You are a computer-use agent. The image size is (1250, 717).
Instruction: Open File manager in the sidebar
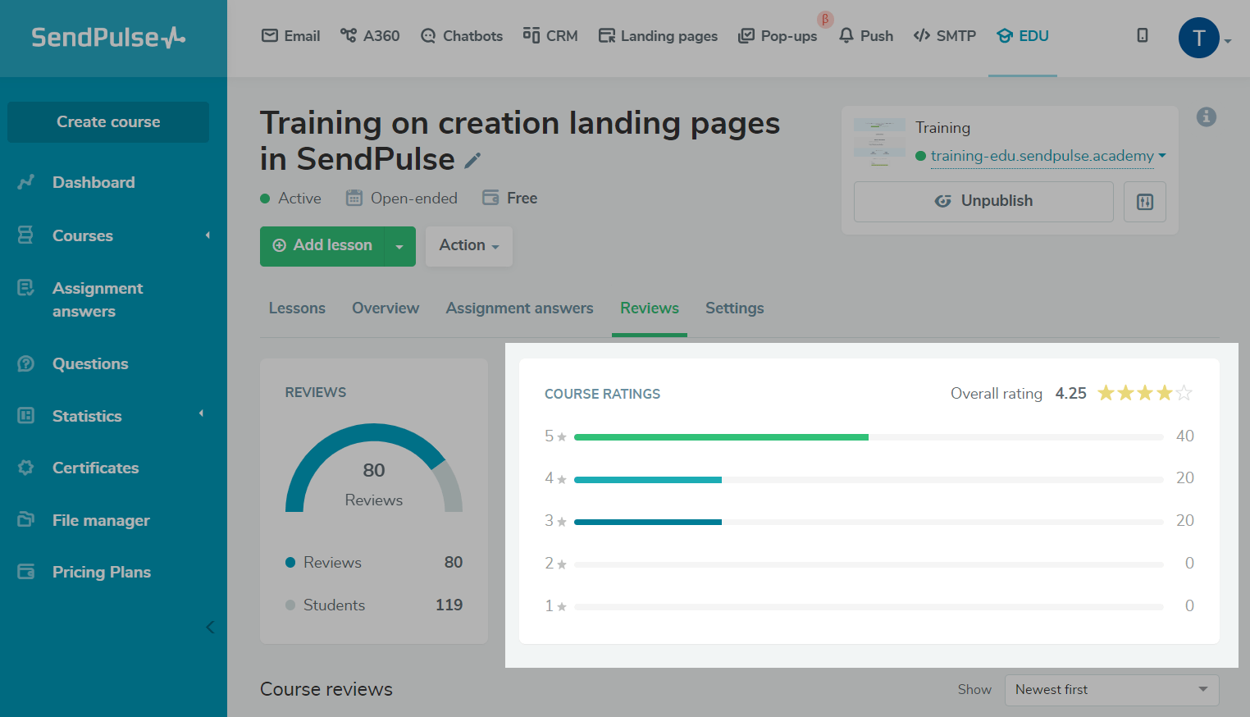[x=101, y=520]
